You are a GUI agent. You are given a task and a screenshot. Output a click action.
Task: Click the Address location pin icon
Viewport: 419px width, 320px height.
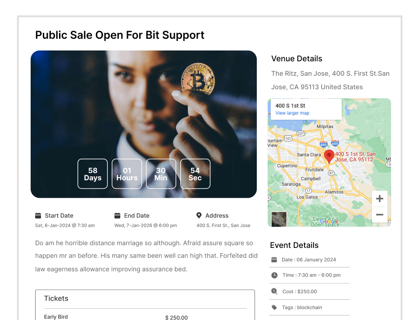pos(199,215)
